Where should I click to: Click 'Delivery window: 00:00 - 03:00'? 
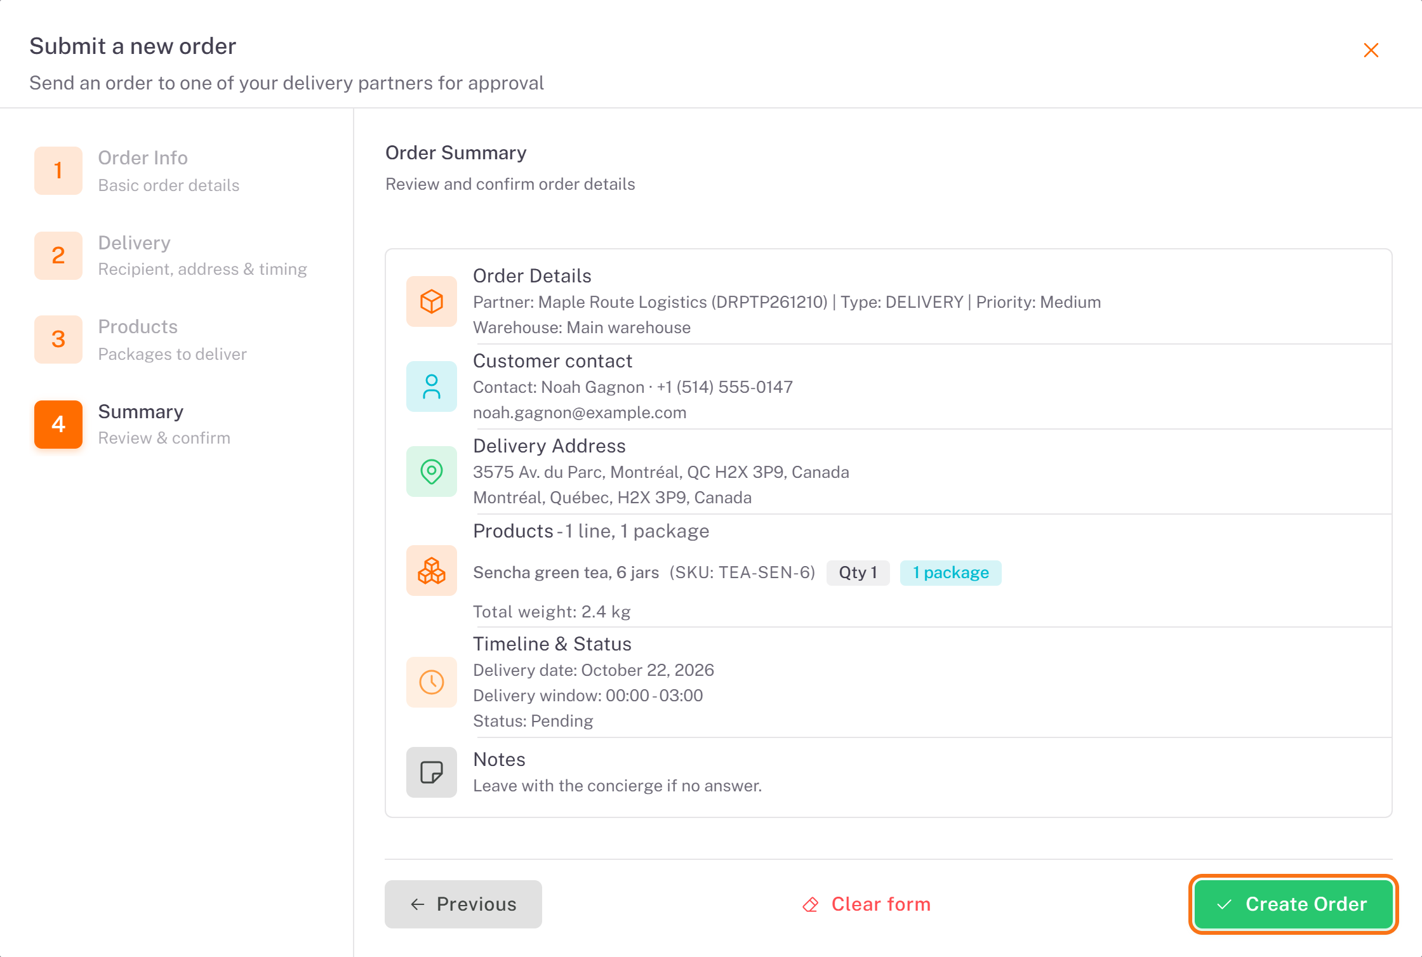[588, 696]
